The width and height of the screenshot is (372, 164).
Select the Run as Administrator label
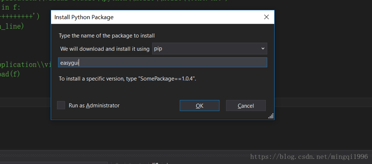coord(94,105)
